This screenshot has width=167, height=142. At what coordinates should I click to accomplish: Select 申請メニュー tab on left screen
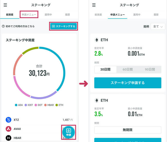click(x=29, y=14)
